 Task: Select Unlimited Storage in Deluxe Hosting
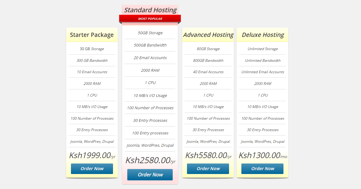262,49
